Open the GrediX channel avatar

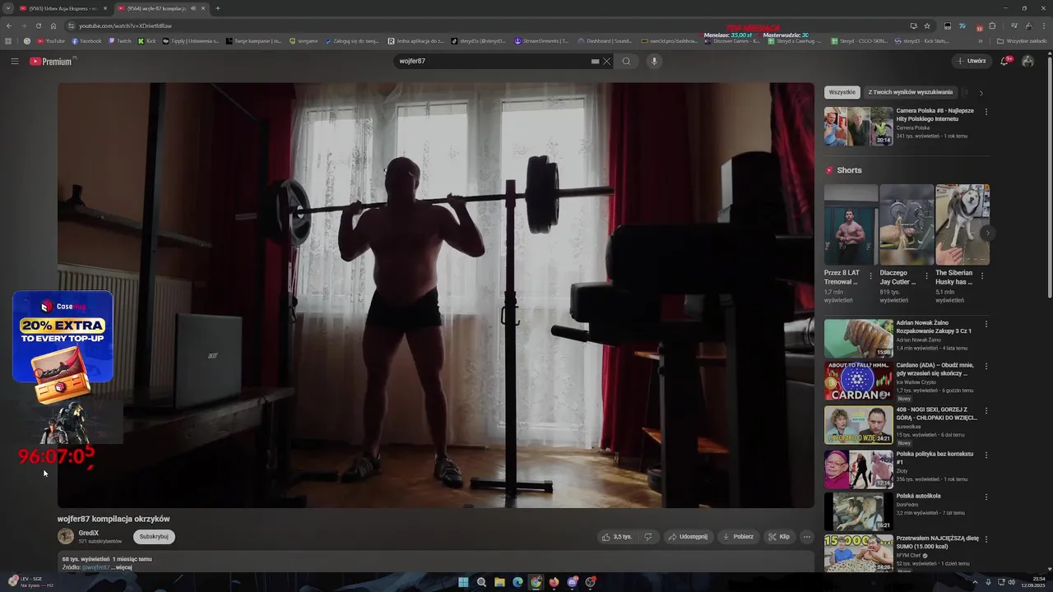point(66,536)
